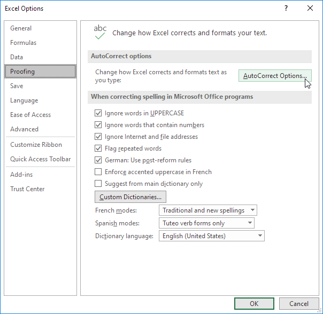The height and width of the screenshot is (314, 323).
Task: Select the Formulas category
Action: pyautogui.click(x=40, y=43)
